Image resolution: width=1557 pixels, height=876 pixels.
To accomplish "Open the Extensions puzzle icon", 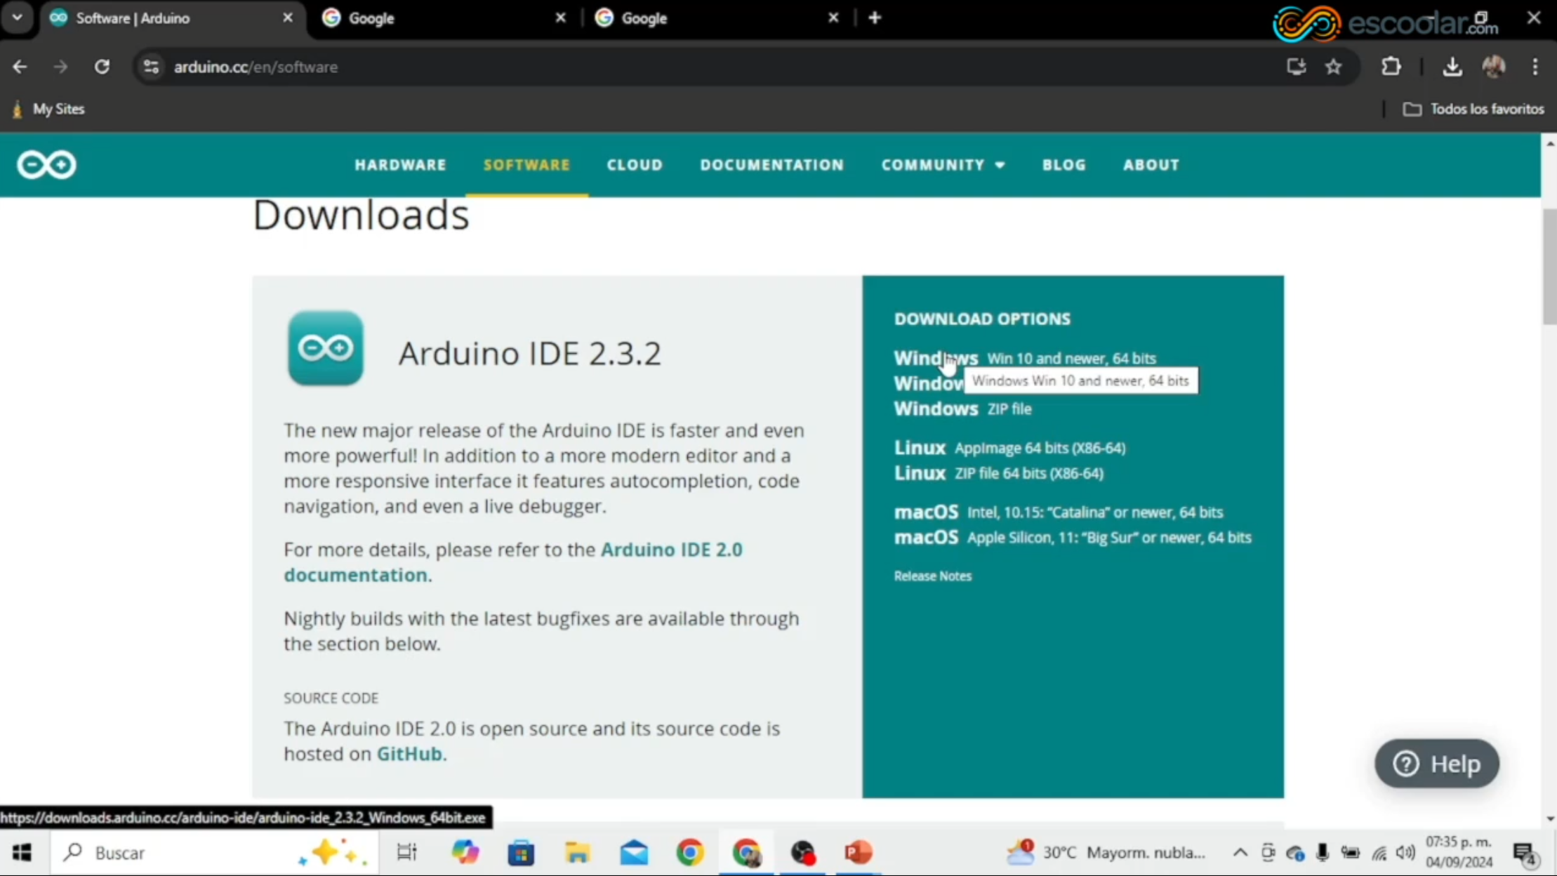I will [1391, 67].
